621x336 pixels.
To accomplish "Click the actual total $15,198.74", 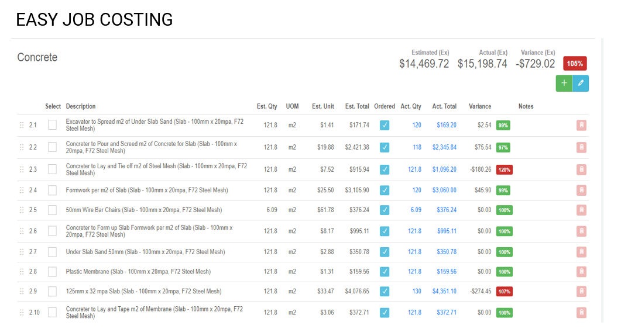I will [482, 64].
